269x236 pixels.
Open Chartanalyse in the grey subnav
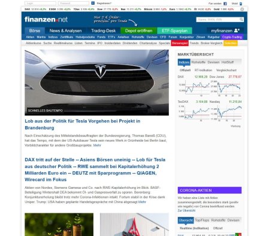click(148, 43)
